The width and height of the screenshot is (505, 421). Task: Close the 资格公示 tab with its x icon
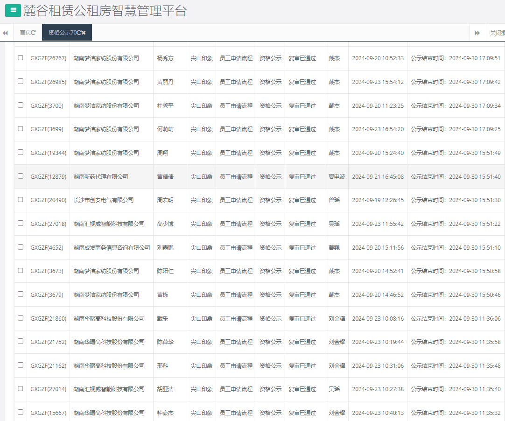(84, 33)
